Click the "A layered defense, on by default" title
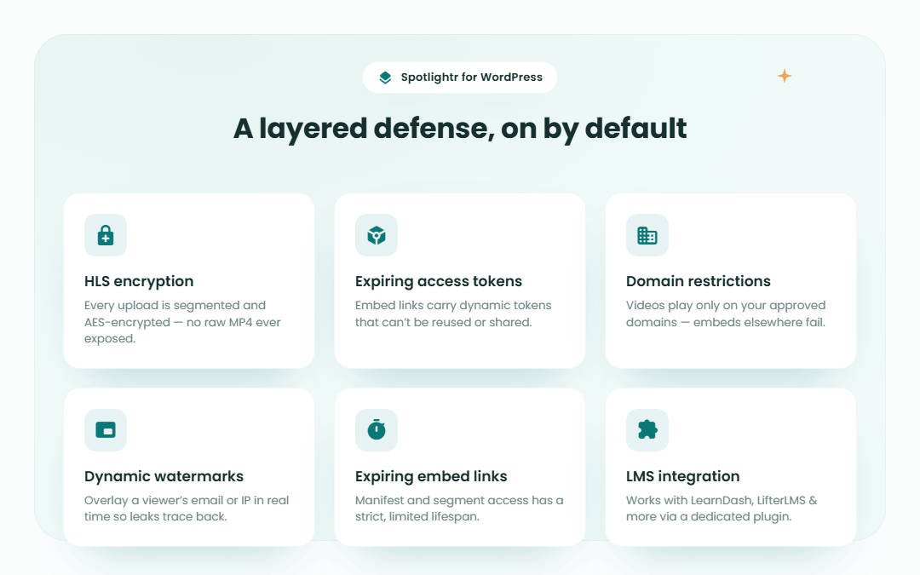 (460, 129)
